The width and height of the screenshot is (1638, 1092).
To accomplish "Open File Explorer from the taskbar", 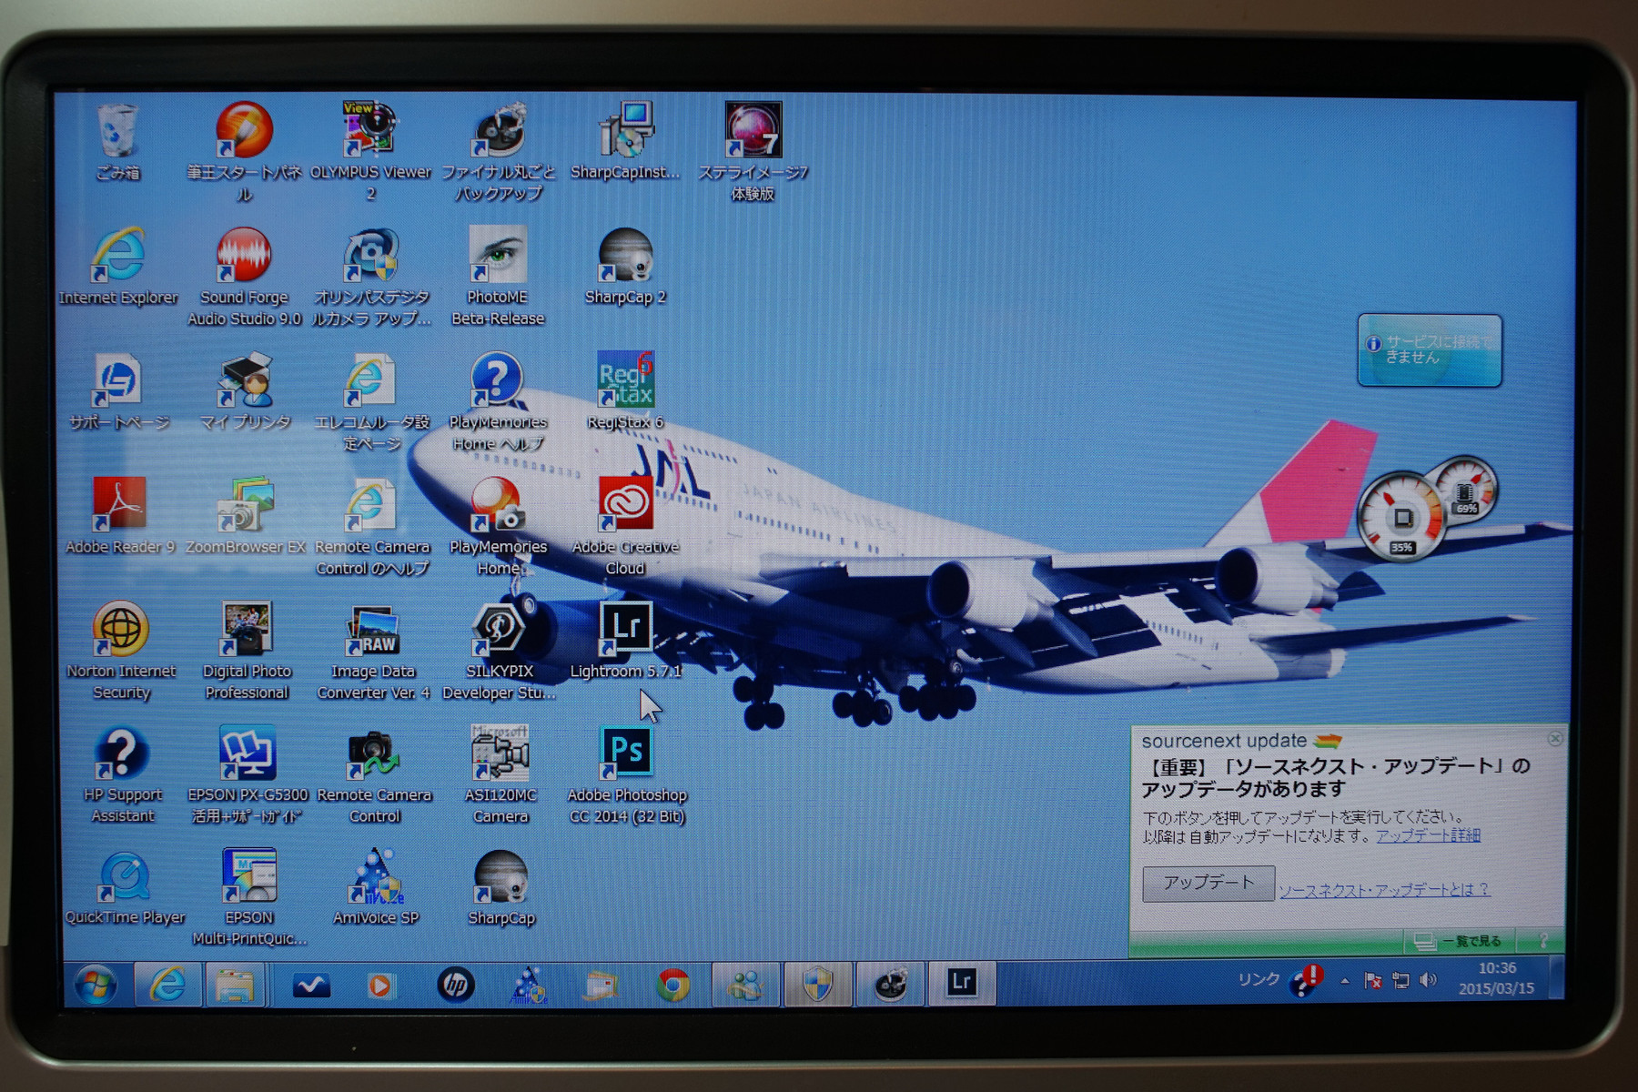I will click(235, 985).
